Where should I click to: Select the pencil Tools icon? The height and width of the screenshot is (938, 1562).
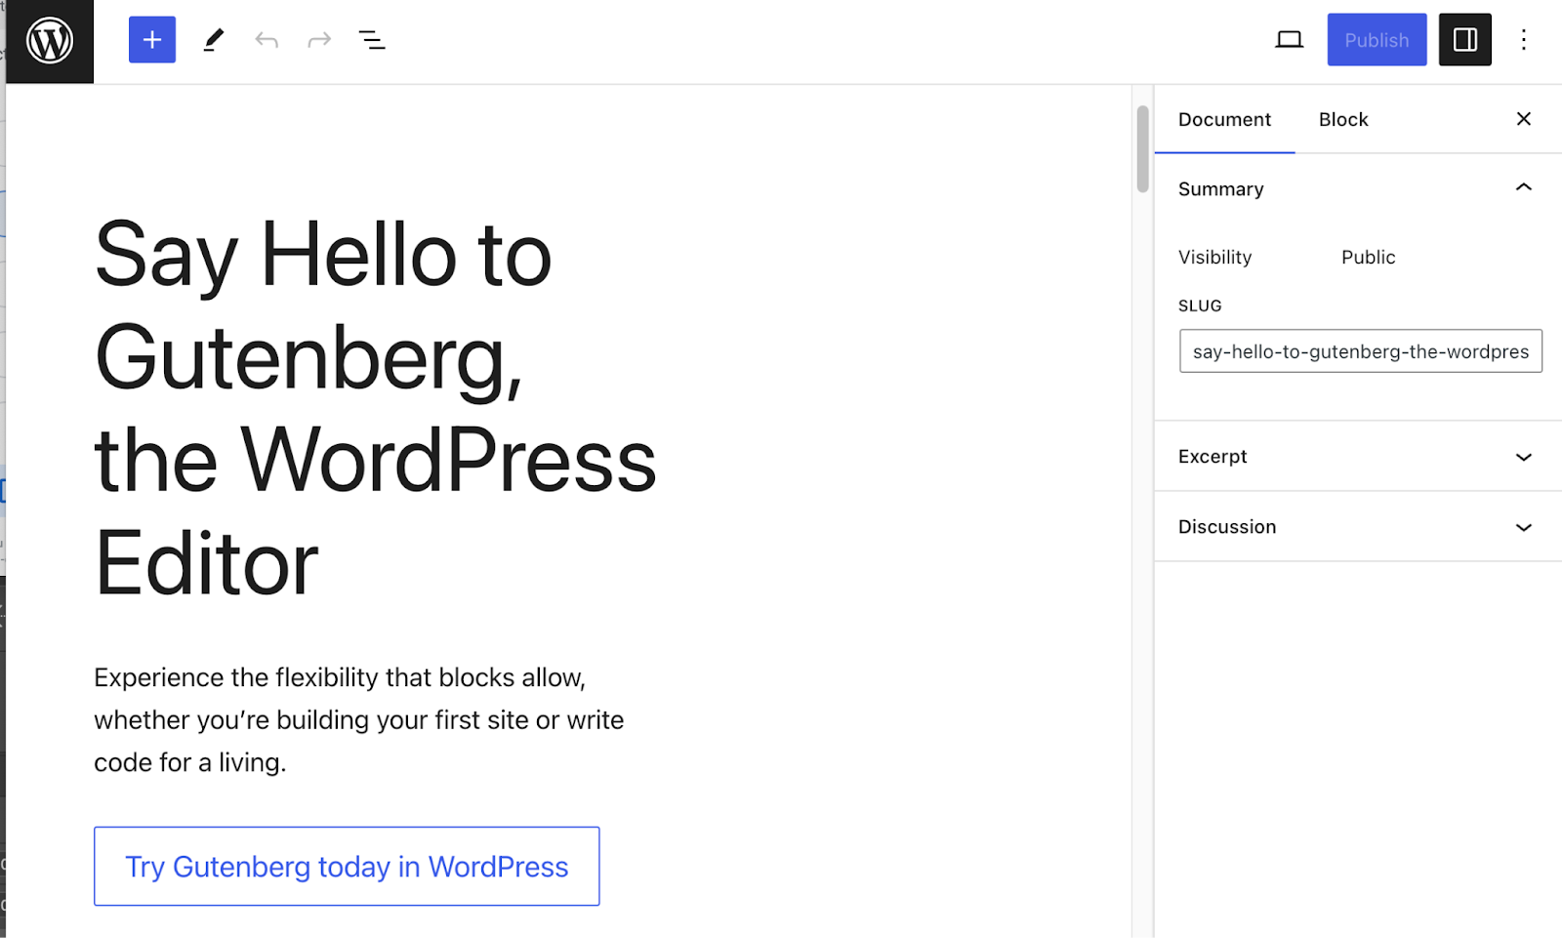213,40
